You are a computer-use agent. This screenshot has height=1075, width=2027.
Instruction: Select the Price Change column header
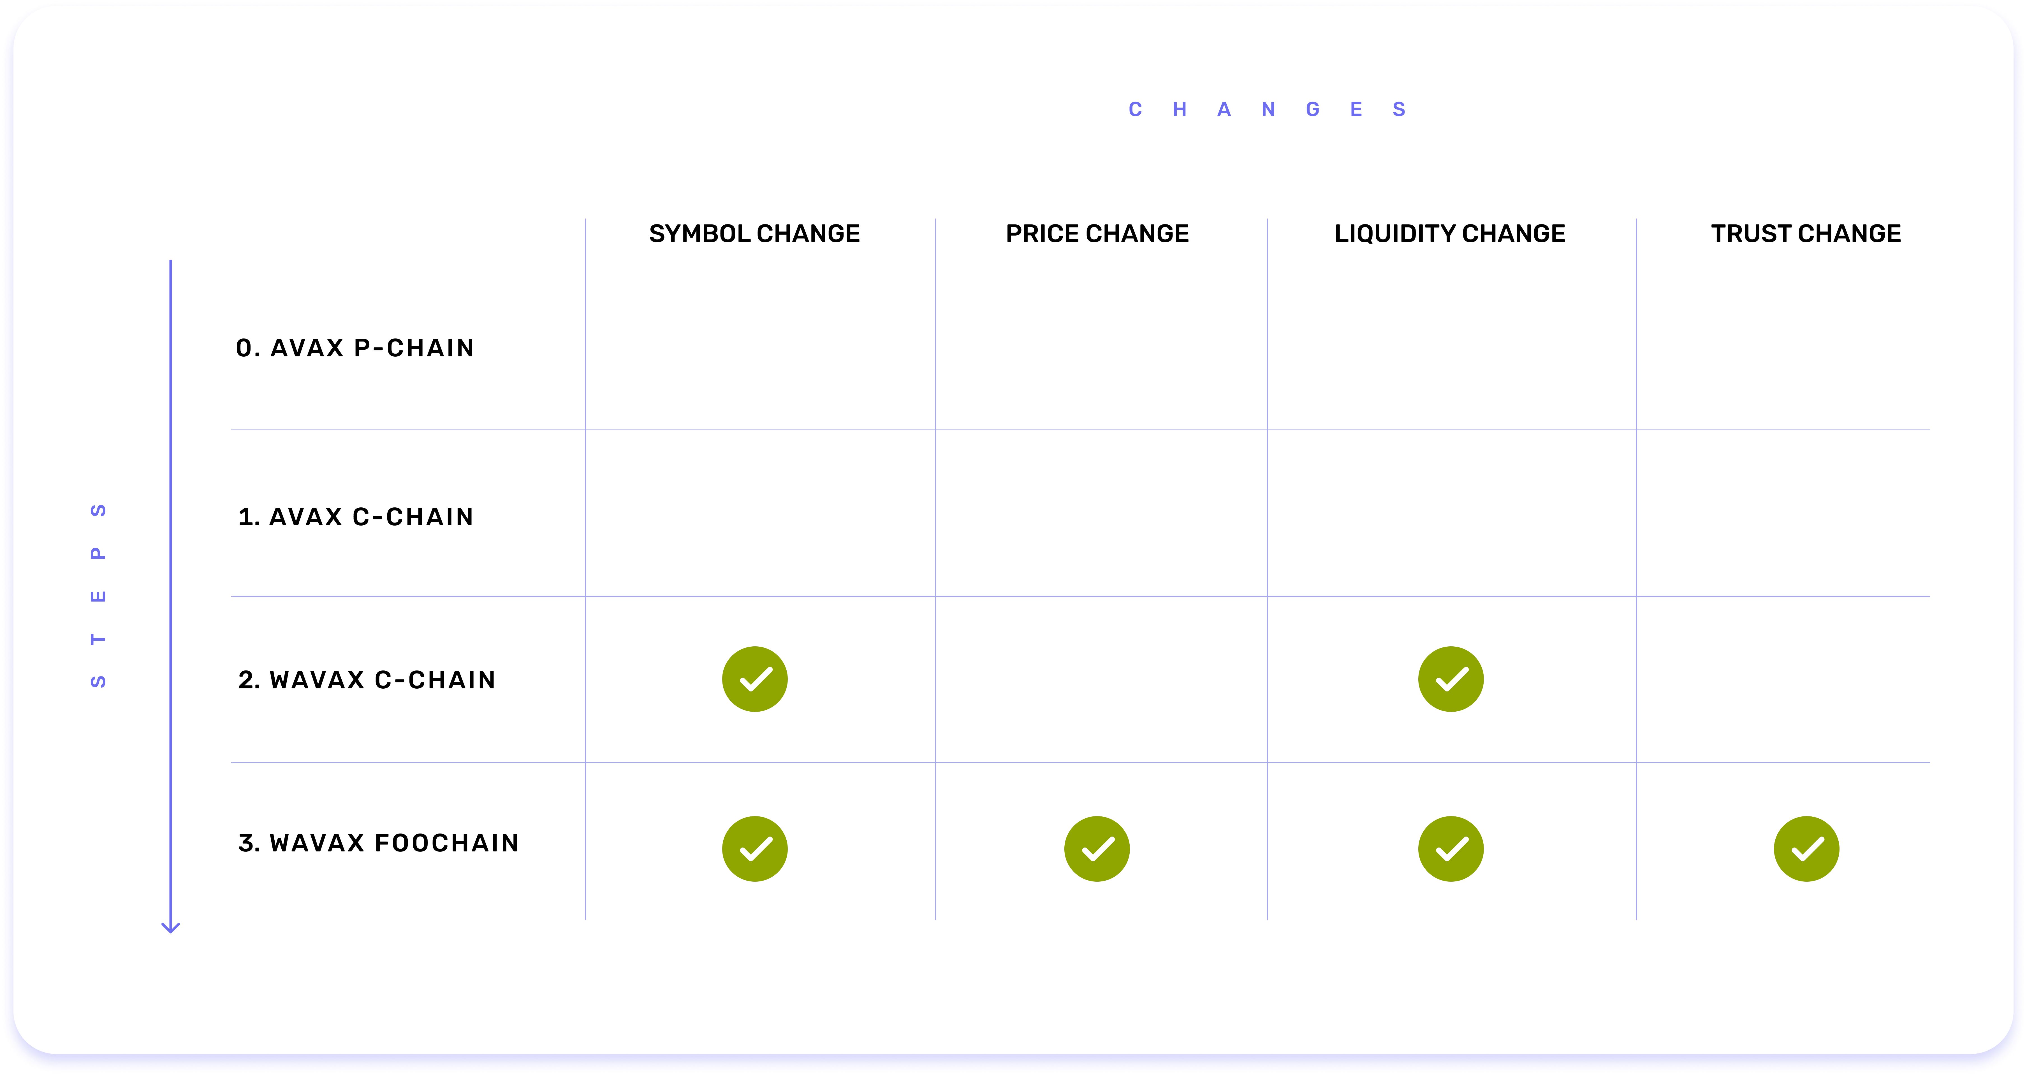click(1097, 234)
